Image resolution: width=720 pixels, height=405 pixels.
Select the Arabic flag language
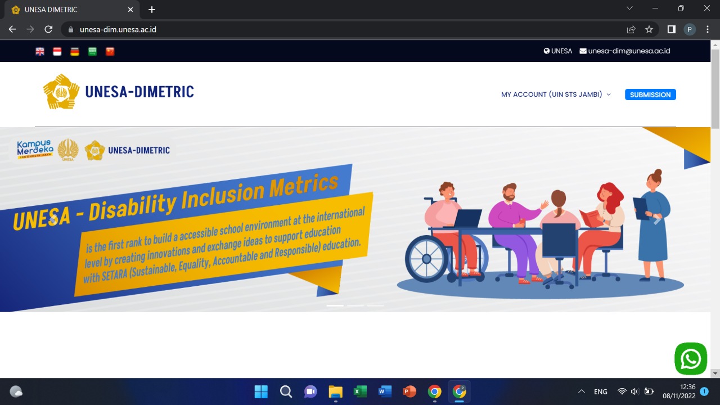tap(92, 51)
